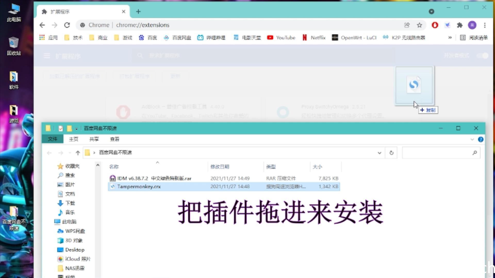Open 图片 in Explorer sidebar
495x278 pixels.
[66, 185]
